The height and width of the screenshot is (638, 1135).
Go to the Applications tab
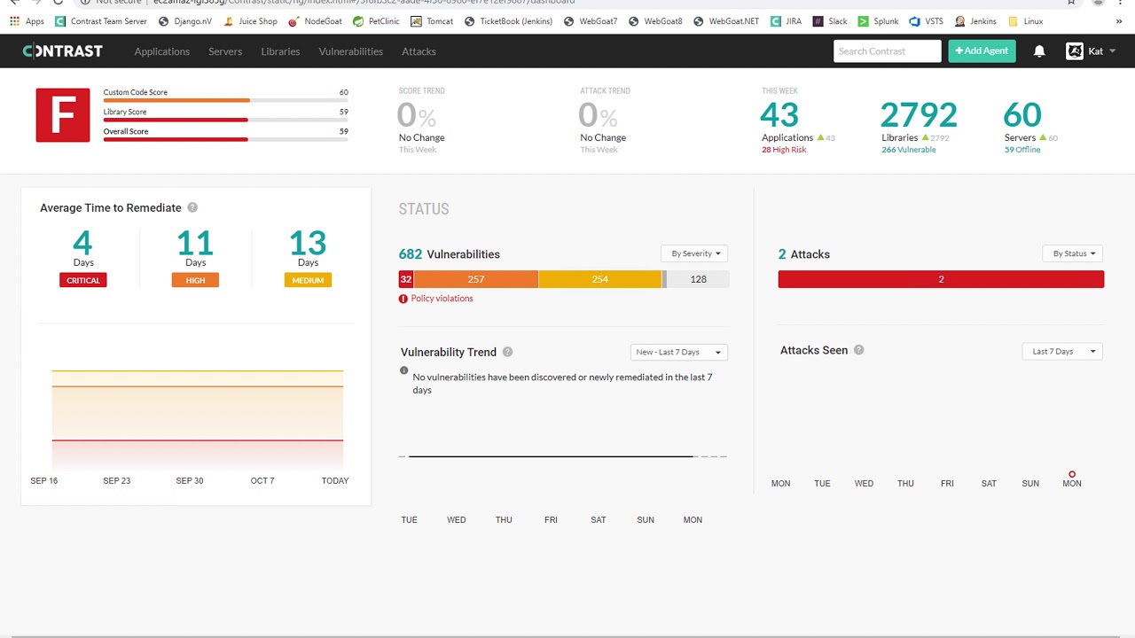[162, 51]
